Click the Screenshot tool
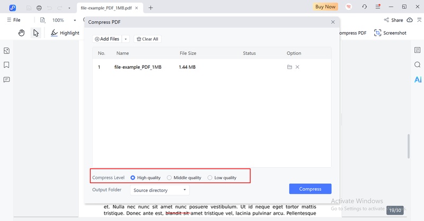This screenshot has width=424, height=221. [390, 33]
